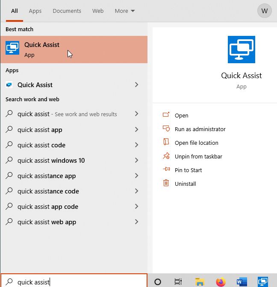Switch to the Apps tab
Screen dimensions: 277x287
click(35, 11)
